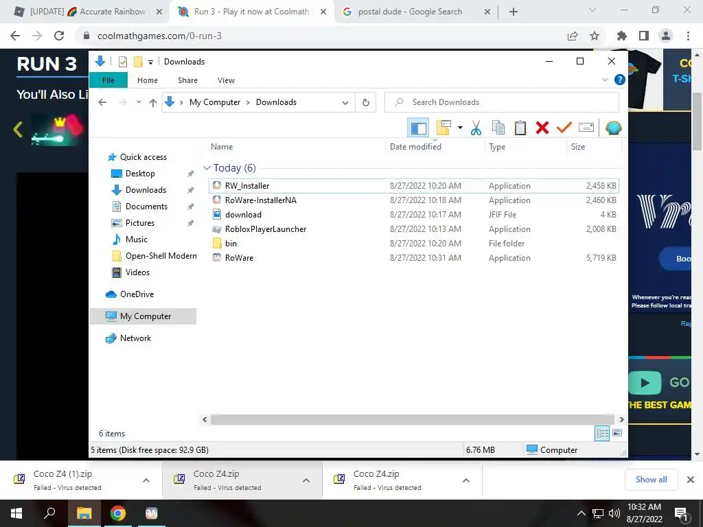Open options chevron for Coco Z4 (1).zip download
703x527 pixels.
[x=146, y=480]
